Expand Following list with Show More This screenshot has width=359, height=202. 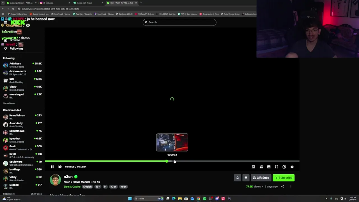point(9,103)
